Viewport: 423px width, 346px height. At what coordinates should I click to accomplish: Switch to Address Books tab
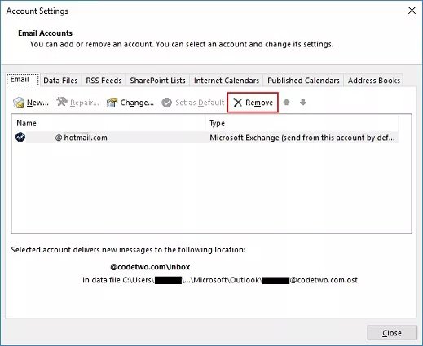point(374,81)
